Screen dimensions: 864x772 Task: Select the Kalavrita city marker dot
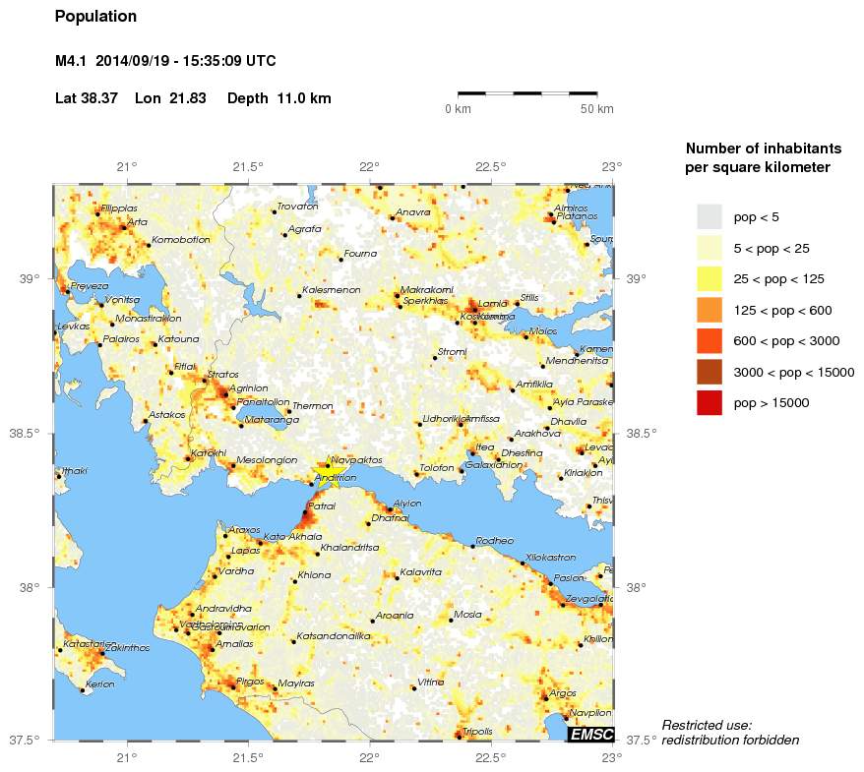(397, 578)
